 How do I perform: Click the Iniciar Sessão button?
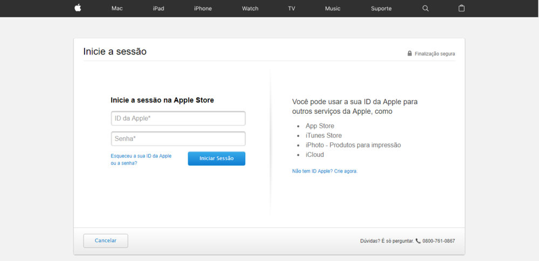click(x=217, y=159)
